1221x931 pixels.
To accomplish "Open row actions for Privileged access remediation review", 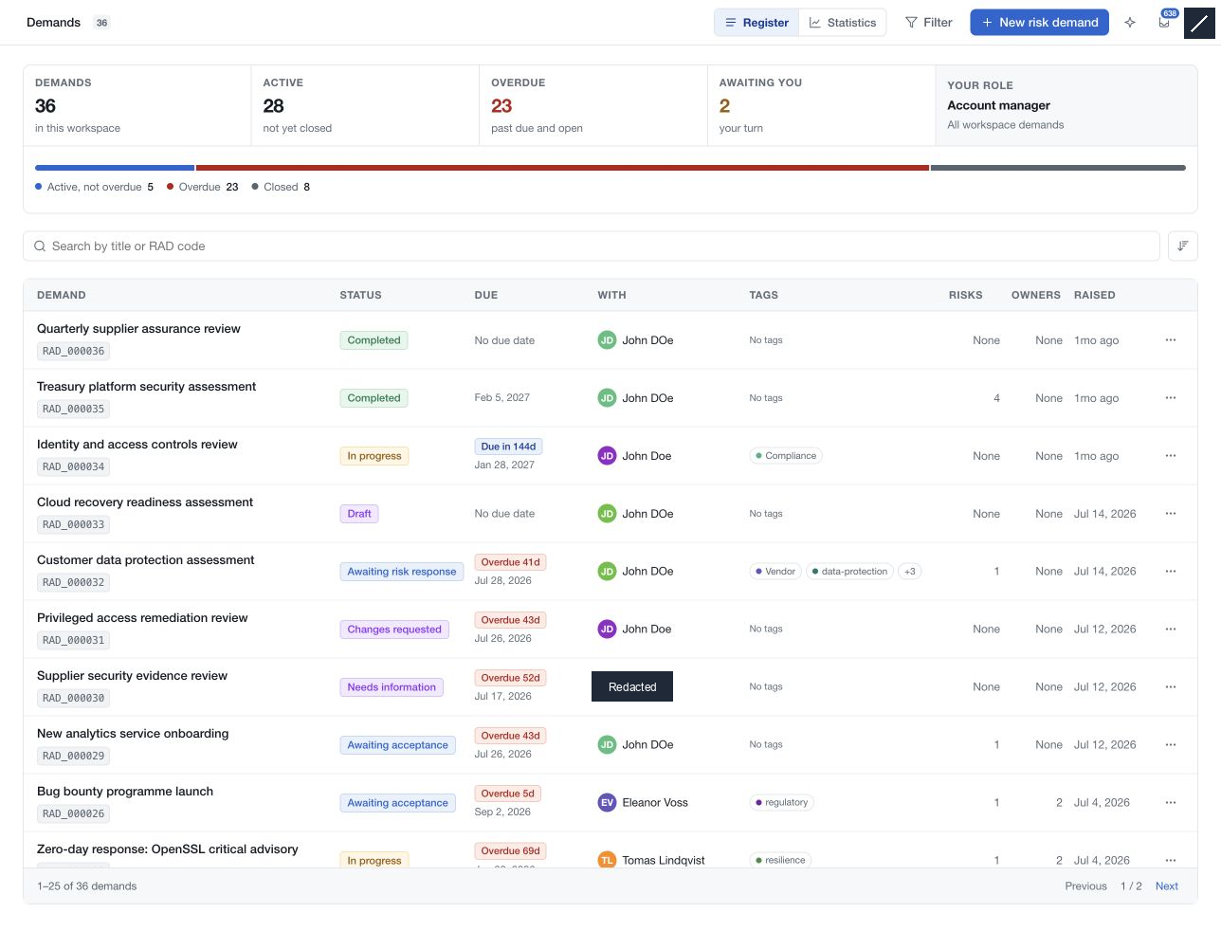I will (1171, 630).
